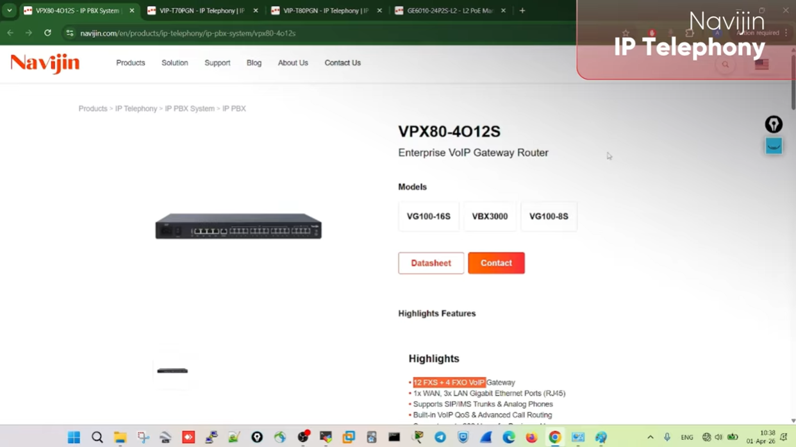Click the US flag language icon

pos(761,64)
